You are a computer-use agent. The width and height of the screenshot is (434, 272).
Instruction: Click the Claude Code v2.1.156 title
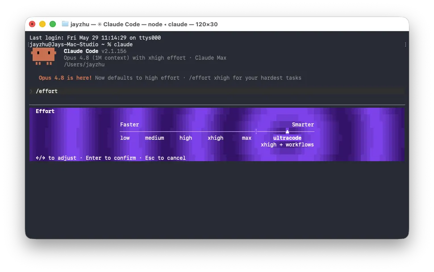click(x=95, y=51)
